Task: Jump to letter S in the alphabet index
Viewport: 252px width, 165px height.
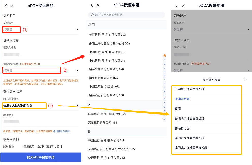Action: 165,107
